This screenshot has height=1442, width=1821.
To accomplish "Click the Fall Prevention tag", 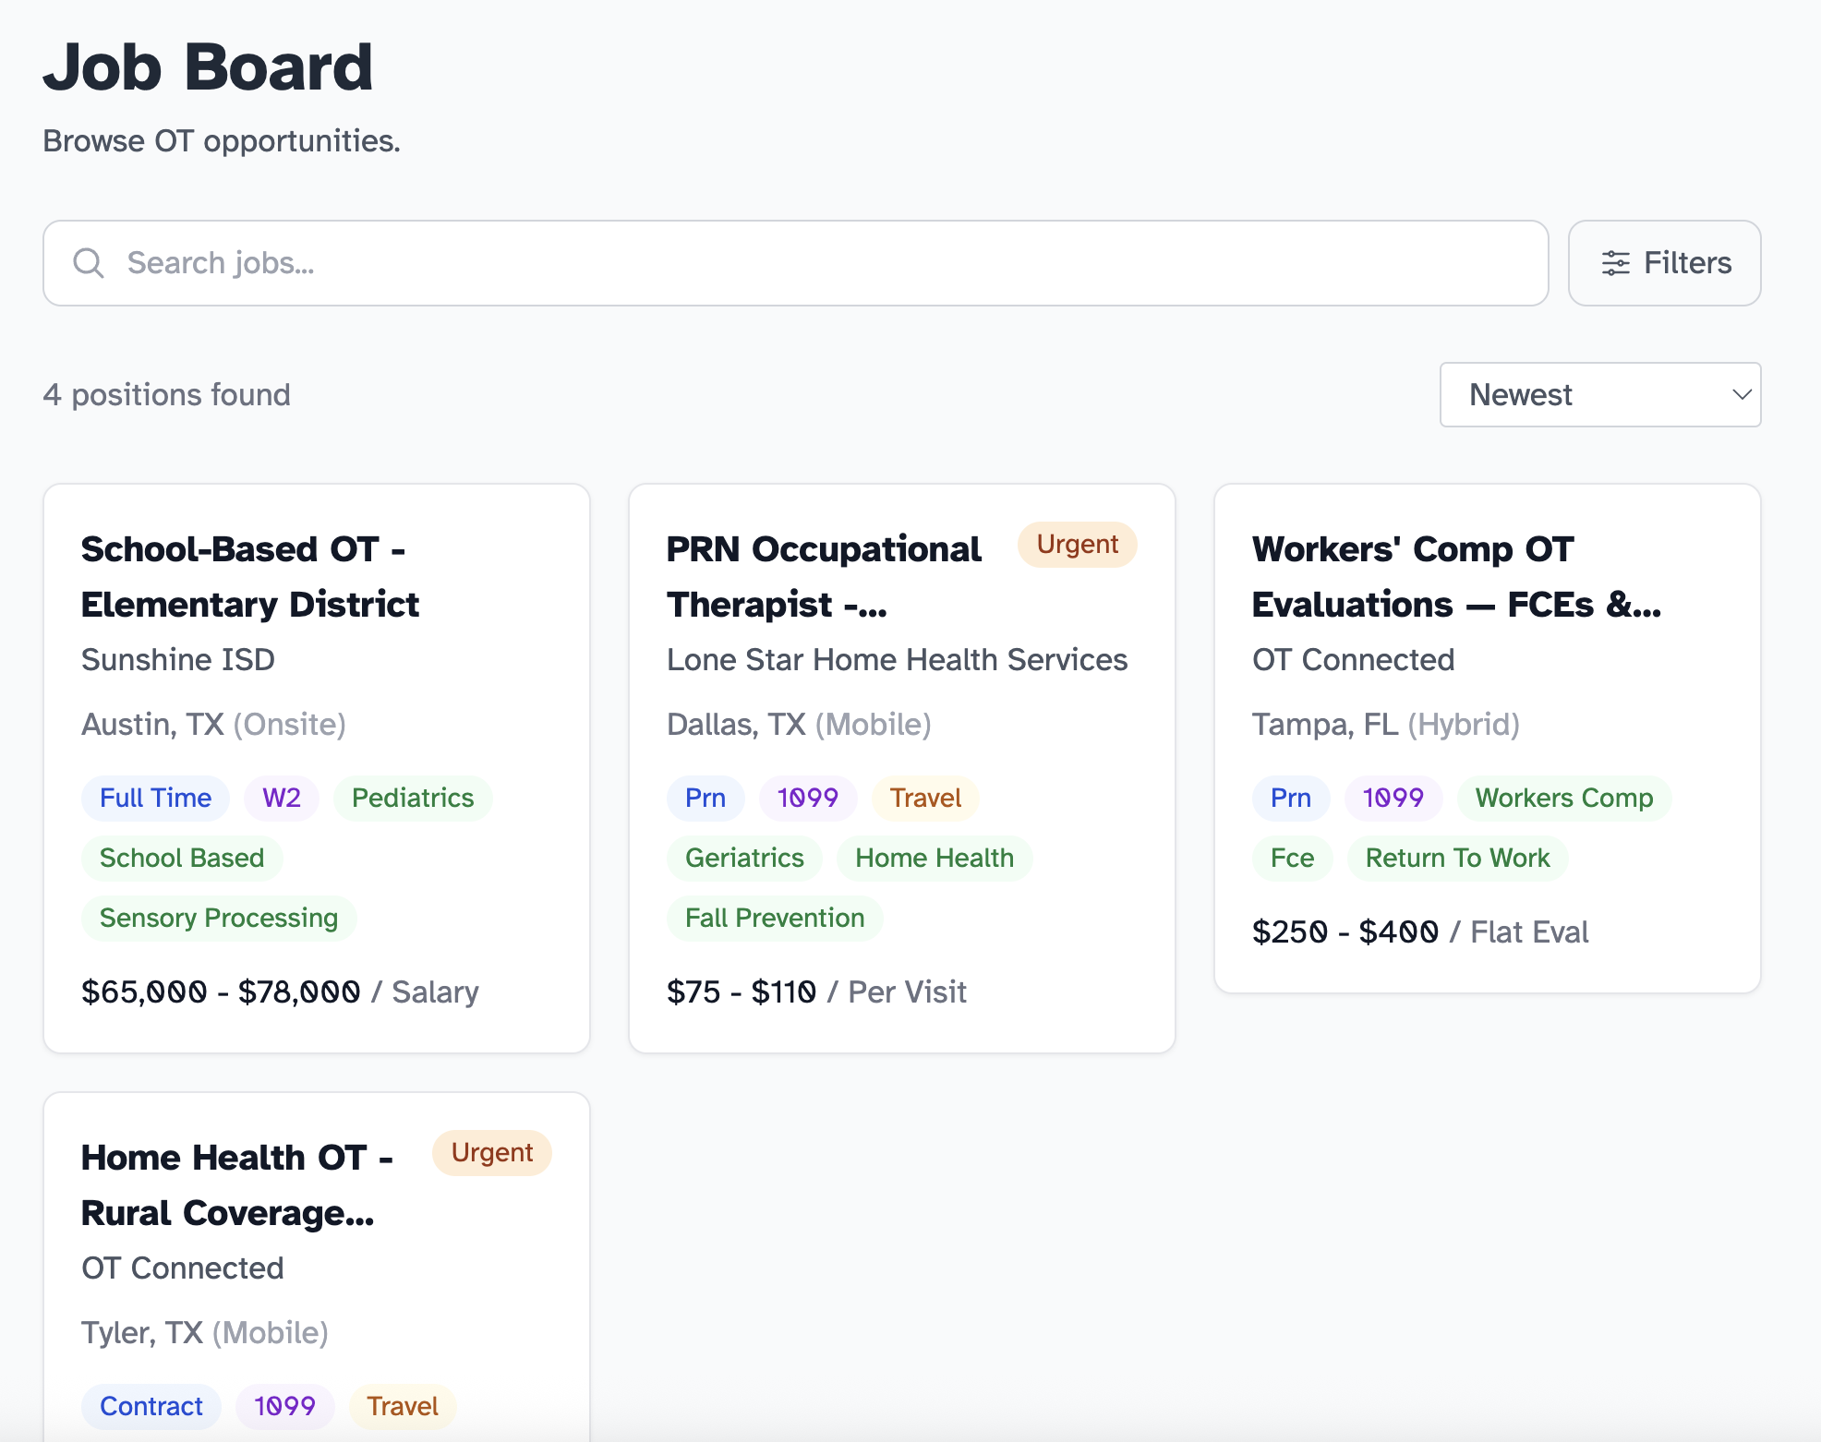I will click(775, 918).
